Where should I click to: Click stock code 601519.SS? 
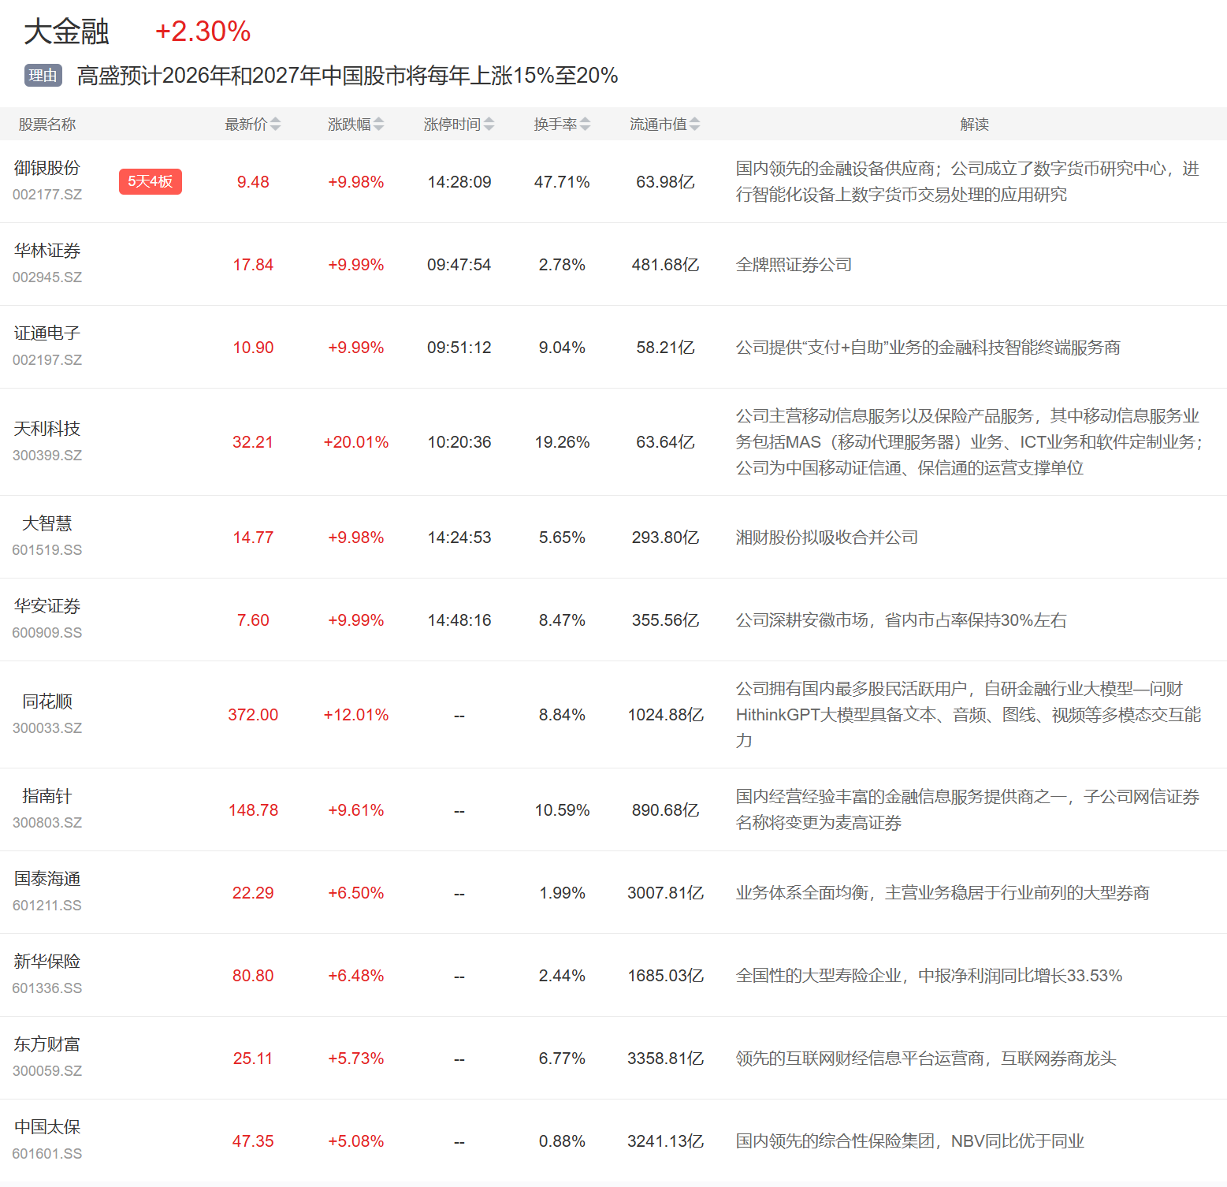(x=47, y=550)
